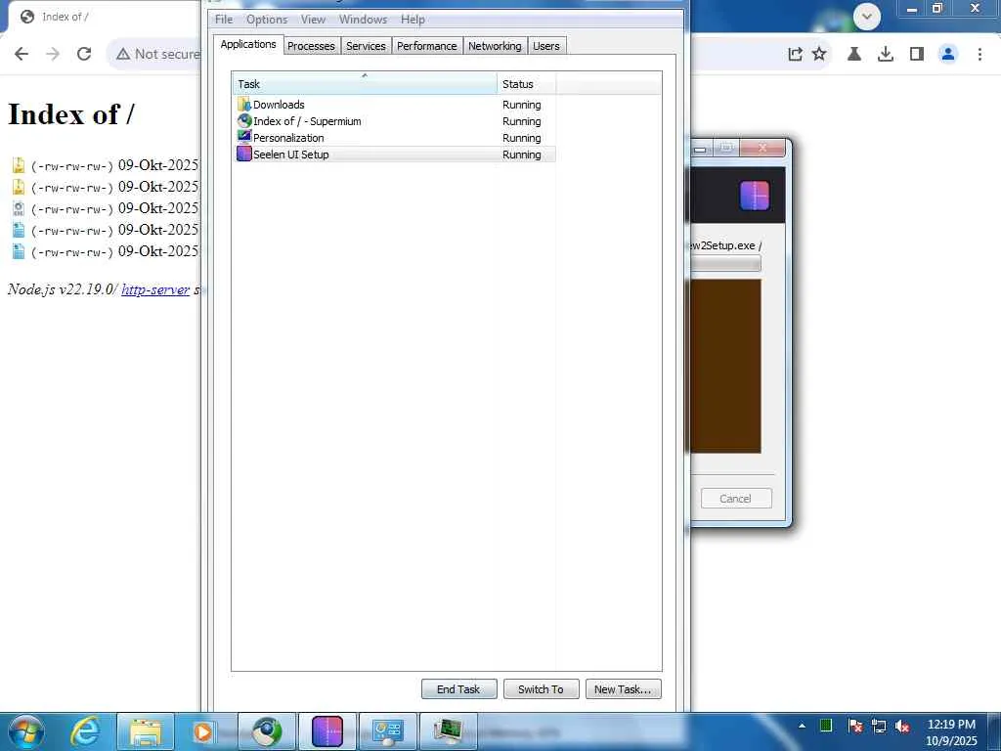This screenshot has width=1001, height=751.
Task: Click the Not secure warning indicator
Action: 157,55
